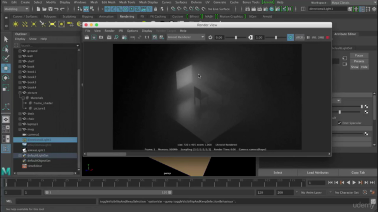Select the arrow Select tool in toolbox

point(6,39)
